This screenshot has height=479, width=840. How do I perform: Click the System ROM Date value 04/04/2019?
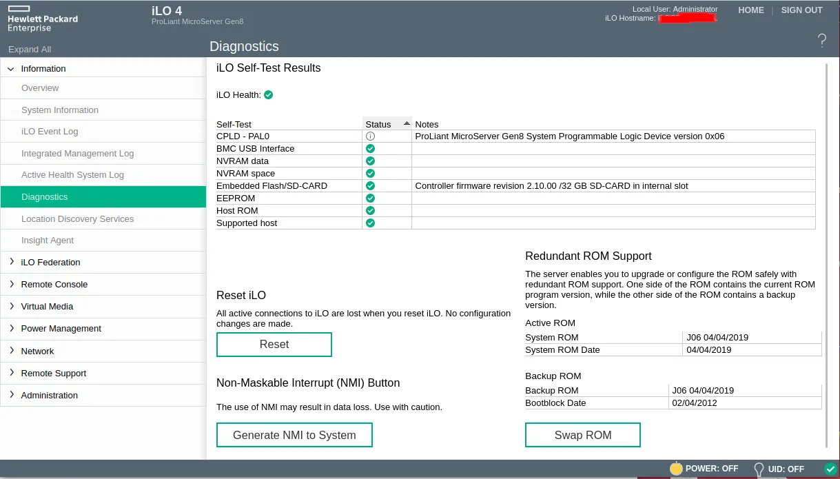tap(709, 350)
